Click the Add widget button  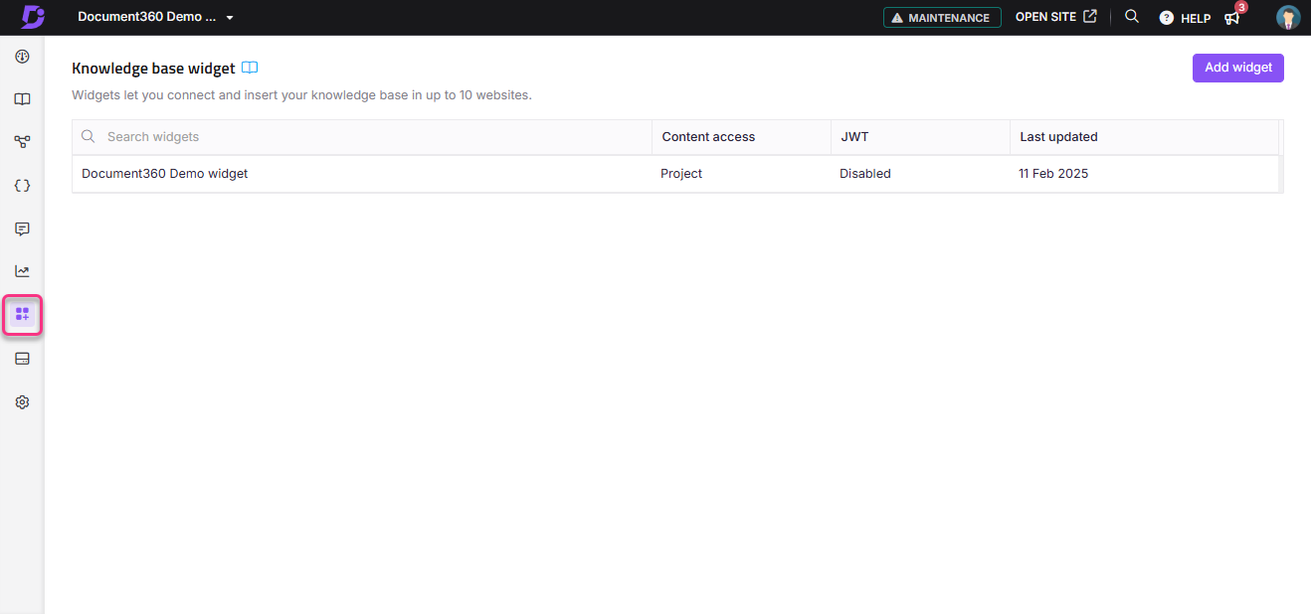point(1238,68)
